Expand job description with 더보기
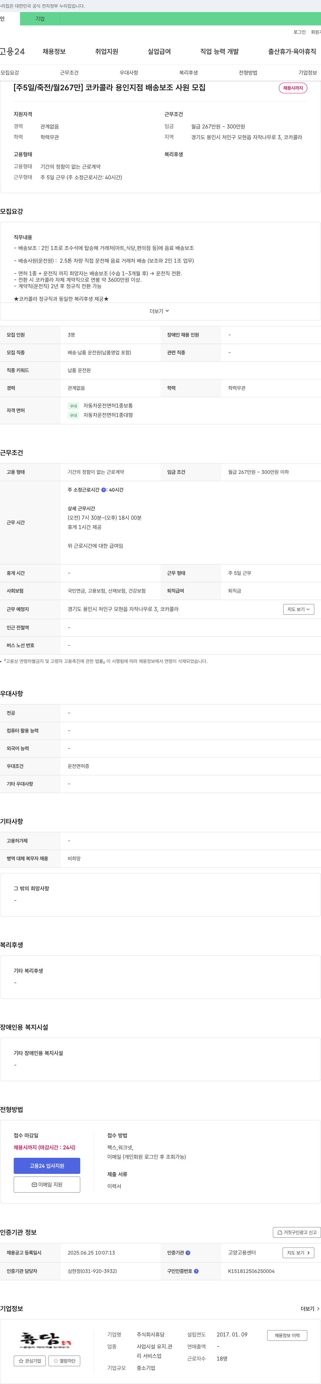 (159, 311)
